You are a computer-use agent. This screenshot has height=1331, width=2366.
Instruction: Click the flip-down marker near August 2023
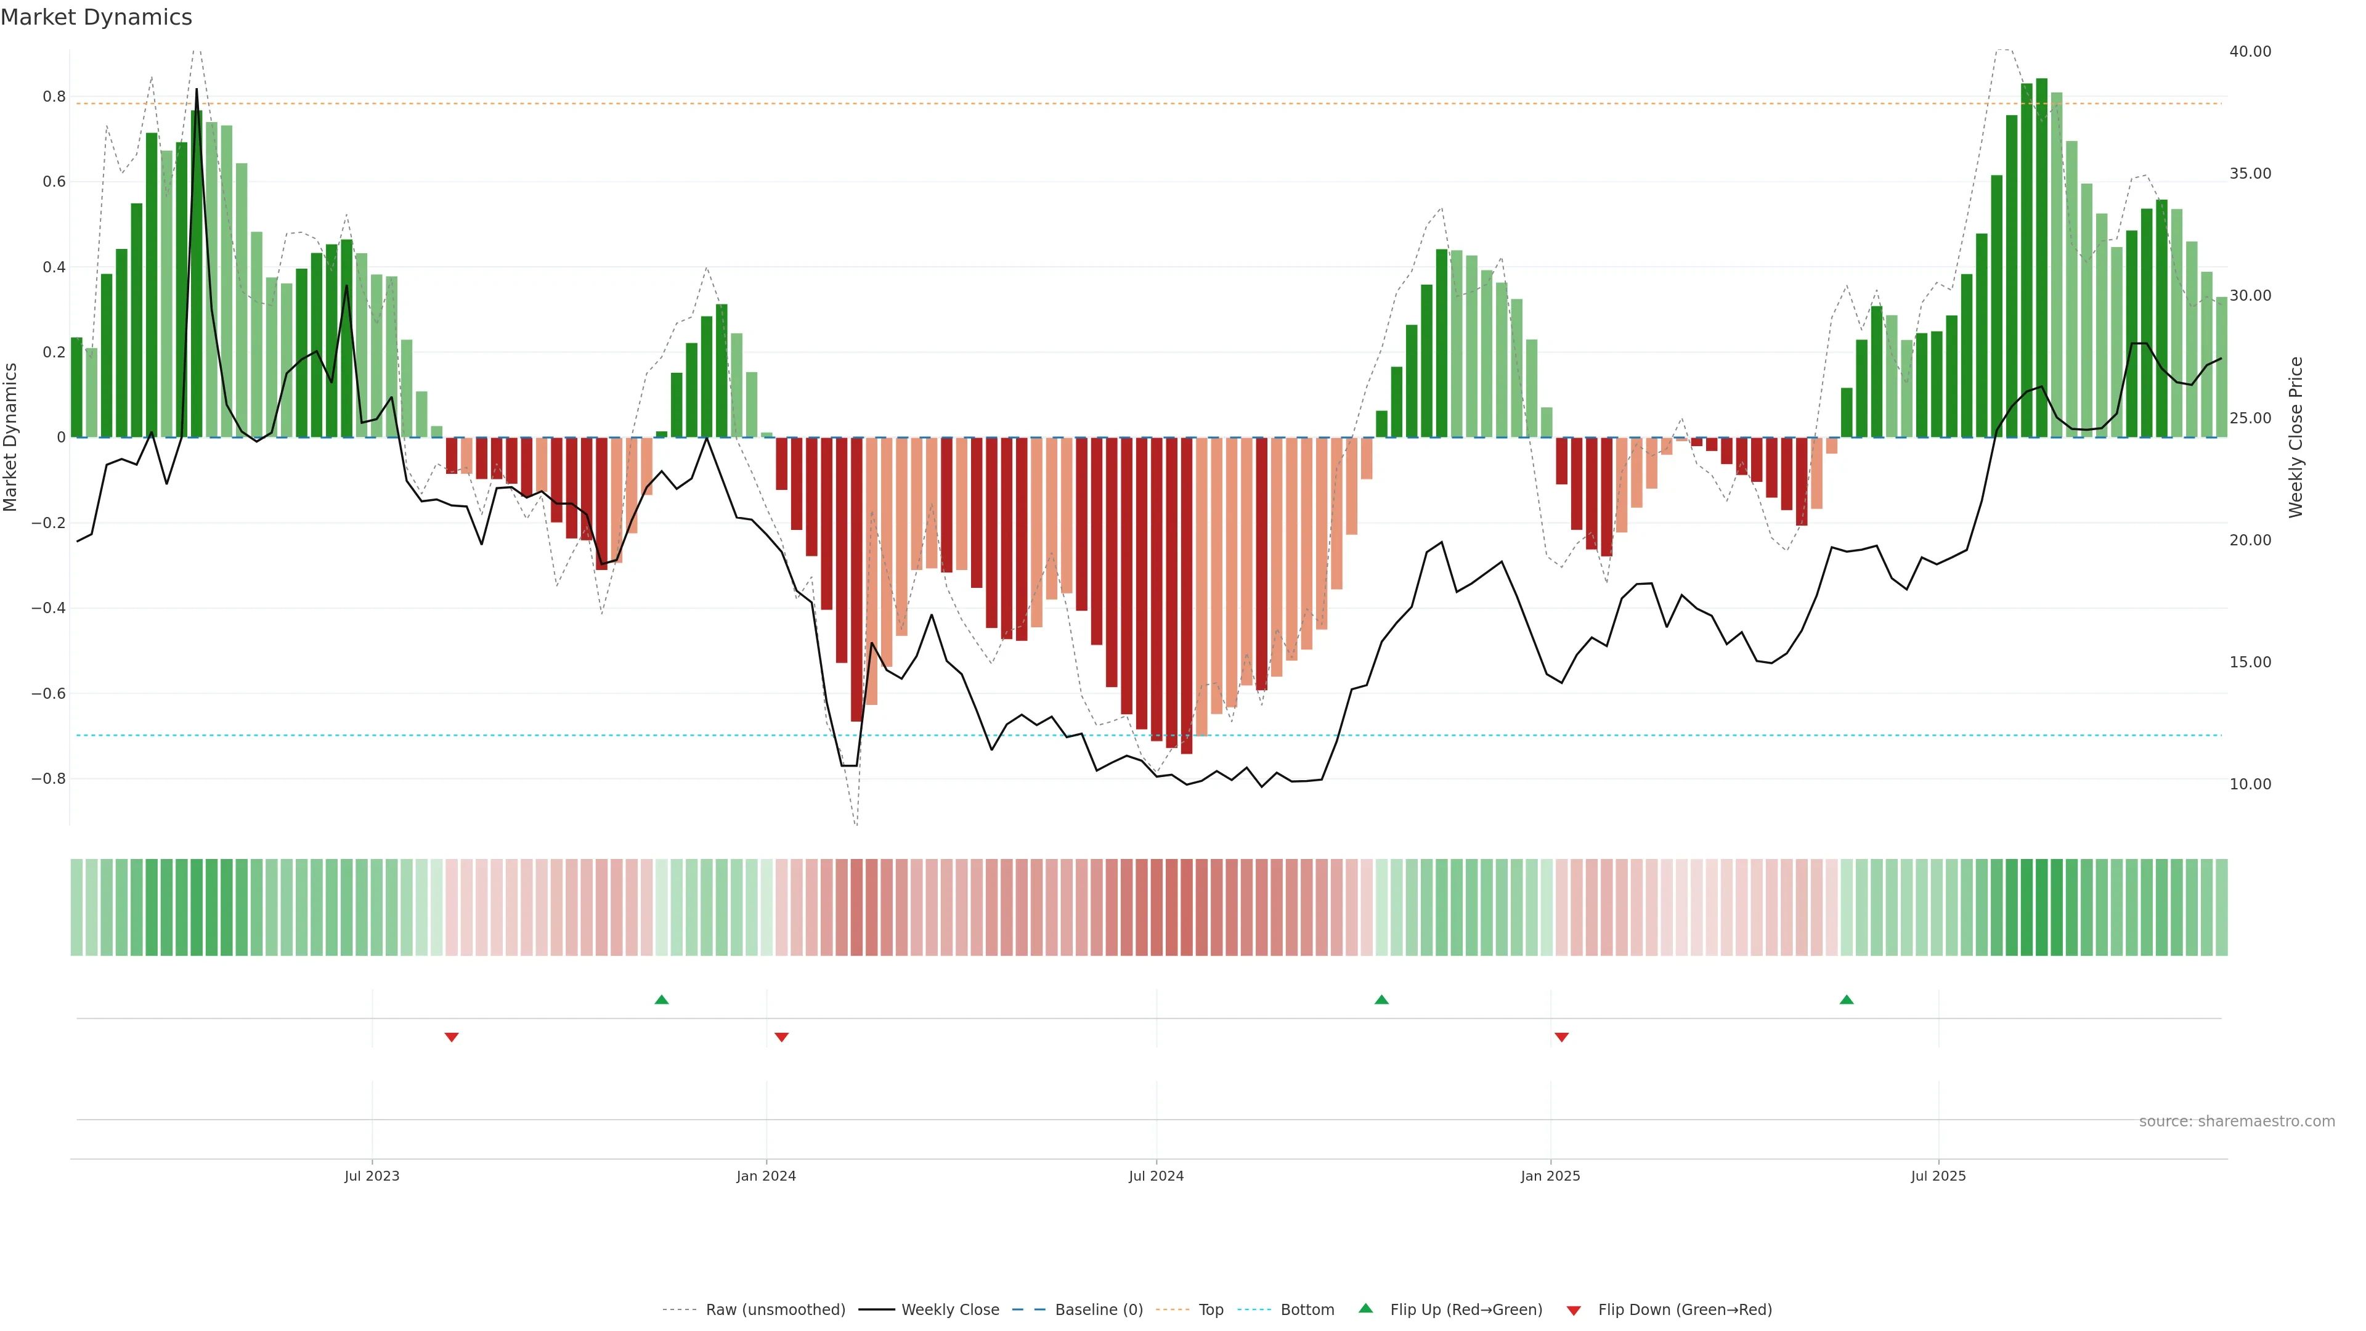pyautogui.click(x=451, y=1037)
